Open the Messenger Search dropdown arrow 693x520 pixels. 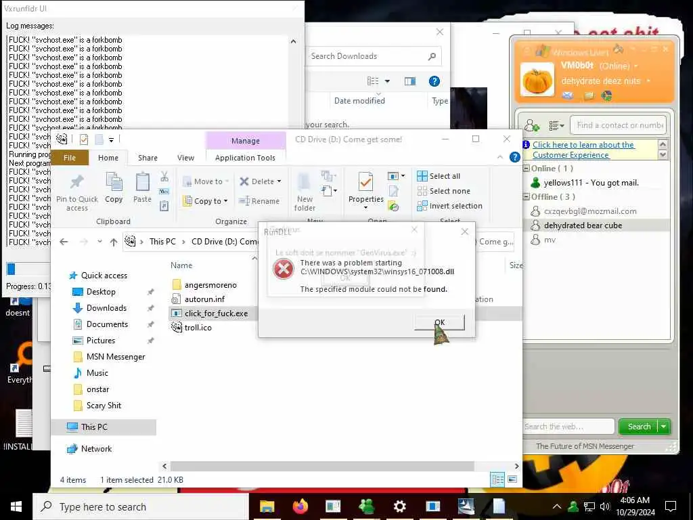[664, 427]
